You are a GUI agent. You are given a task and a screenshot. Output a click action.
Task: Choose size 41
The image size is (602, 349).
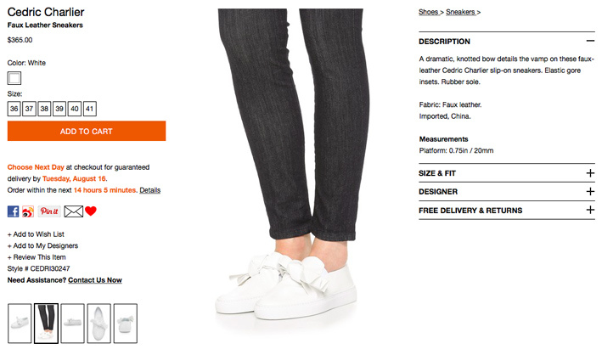point(89,109)
